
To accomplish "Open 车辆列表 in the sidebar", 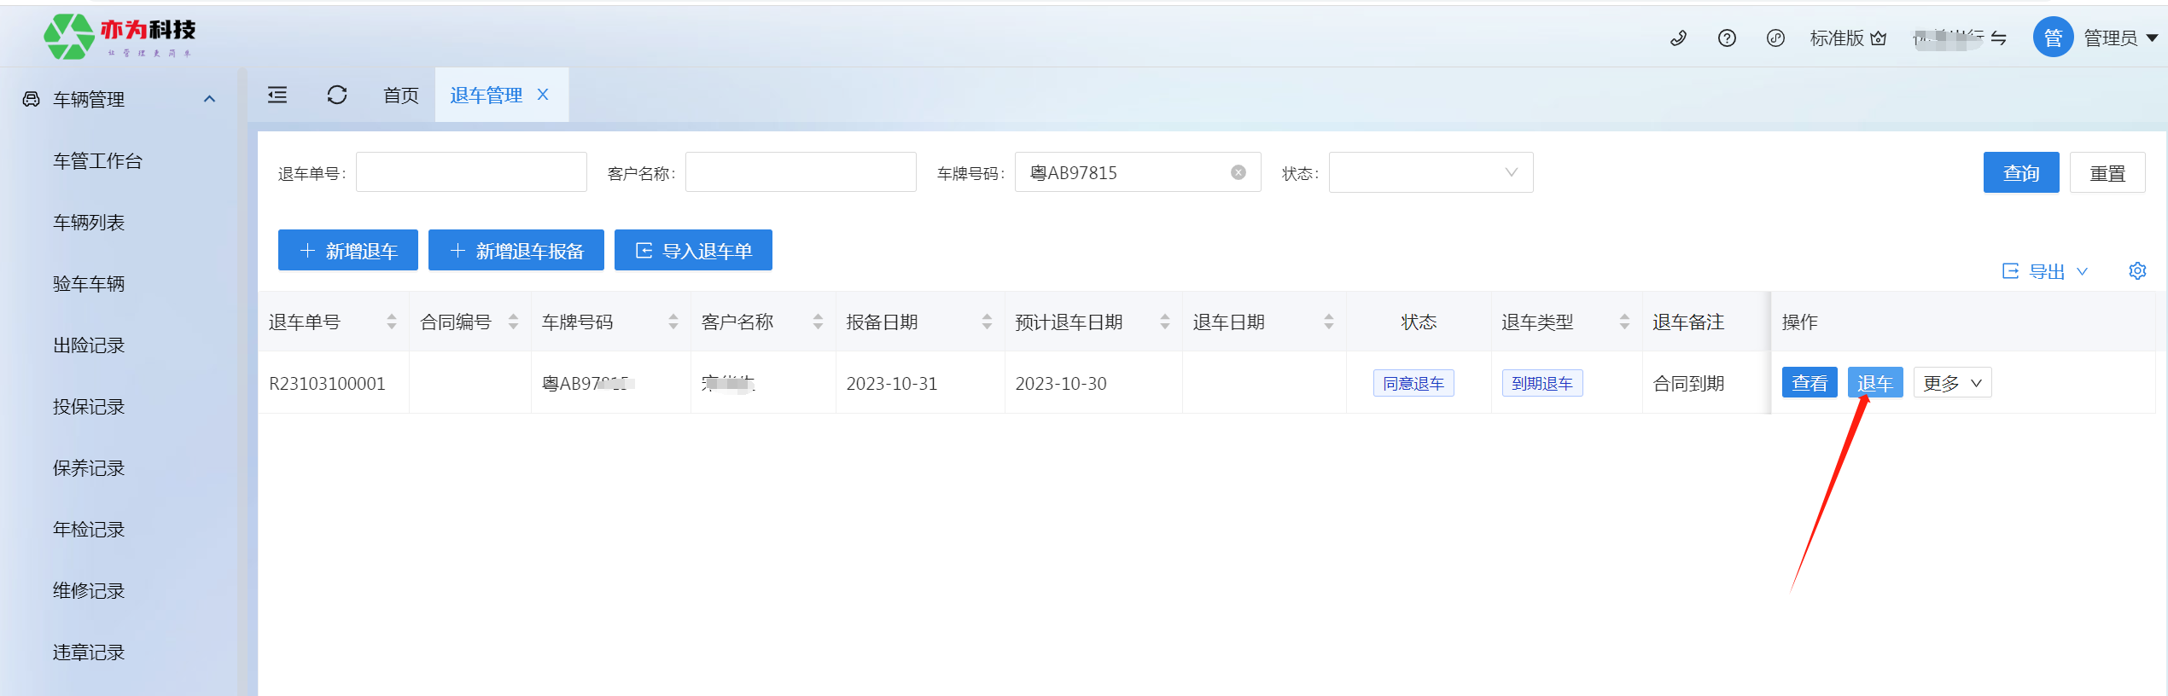I will [89, 223].
